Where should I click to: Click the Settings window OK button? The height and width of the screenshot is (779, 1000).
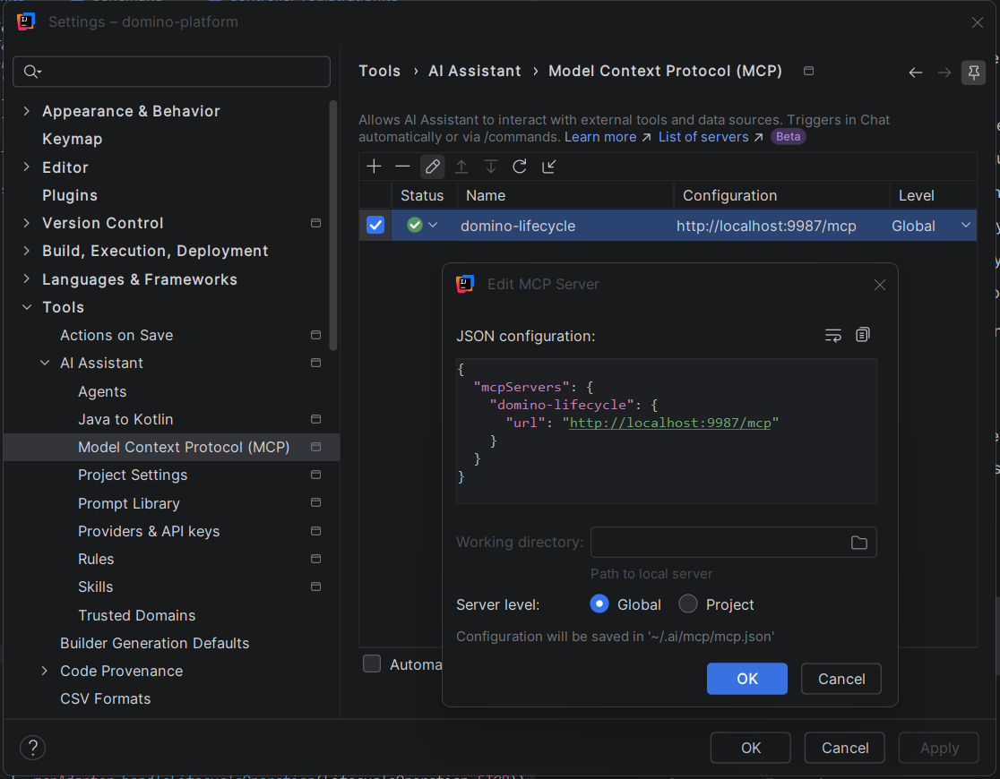point(751,747)
